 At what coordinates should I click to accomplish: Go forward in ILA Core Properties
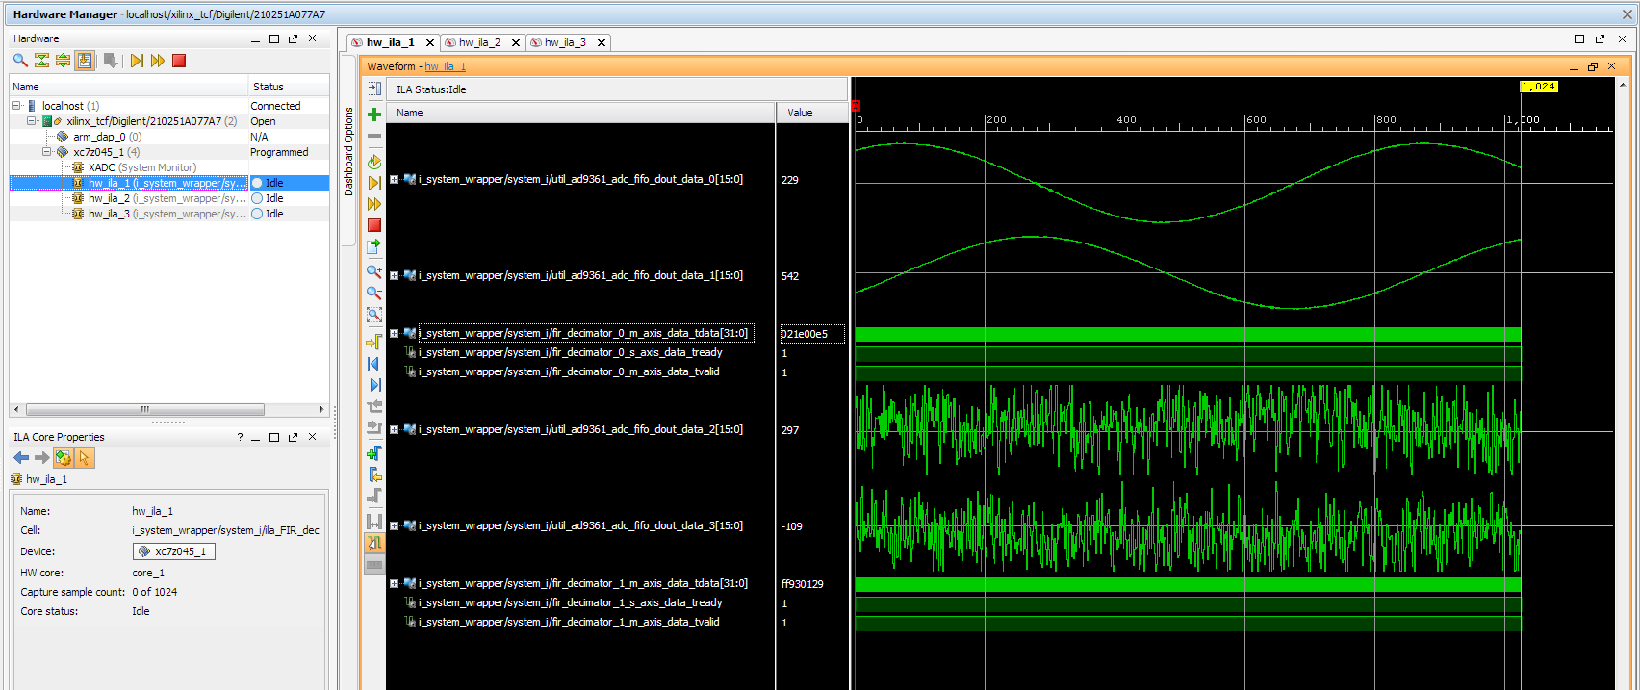(41, 458)
